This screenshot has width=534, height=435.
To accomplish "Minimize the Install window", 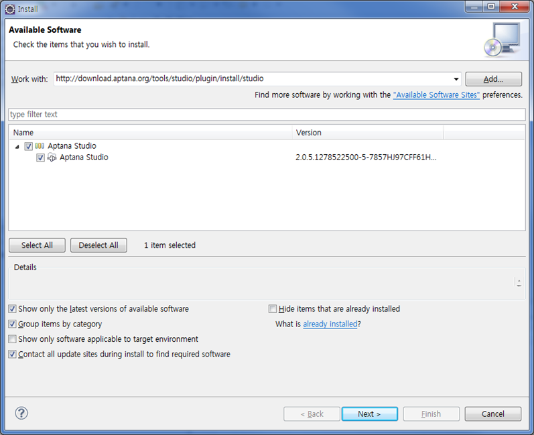I will pyautogui.click(x=474, y=6).
